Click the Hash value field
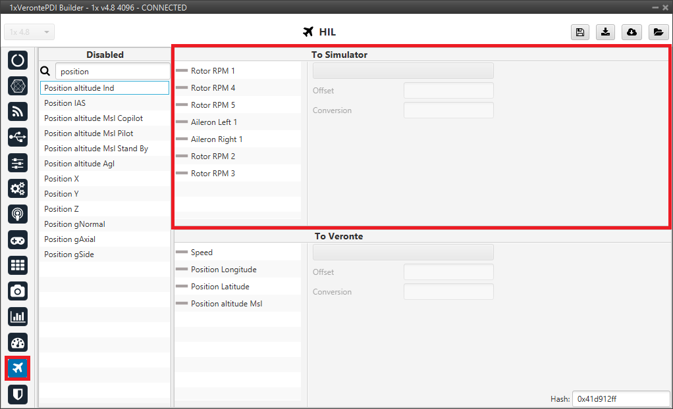 620,399
